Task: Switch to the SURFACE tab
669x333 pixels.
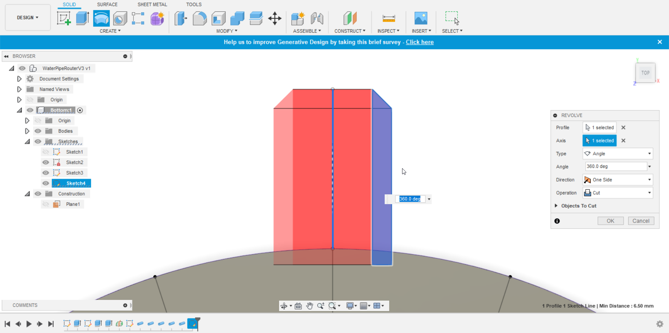Action: coord(107,5)
